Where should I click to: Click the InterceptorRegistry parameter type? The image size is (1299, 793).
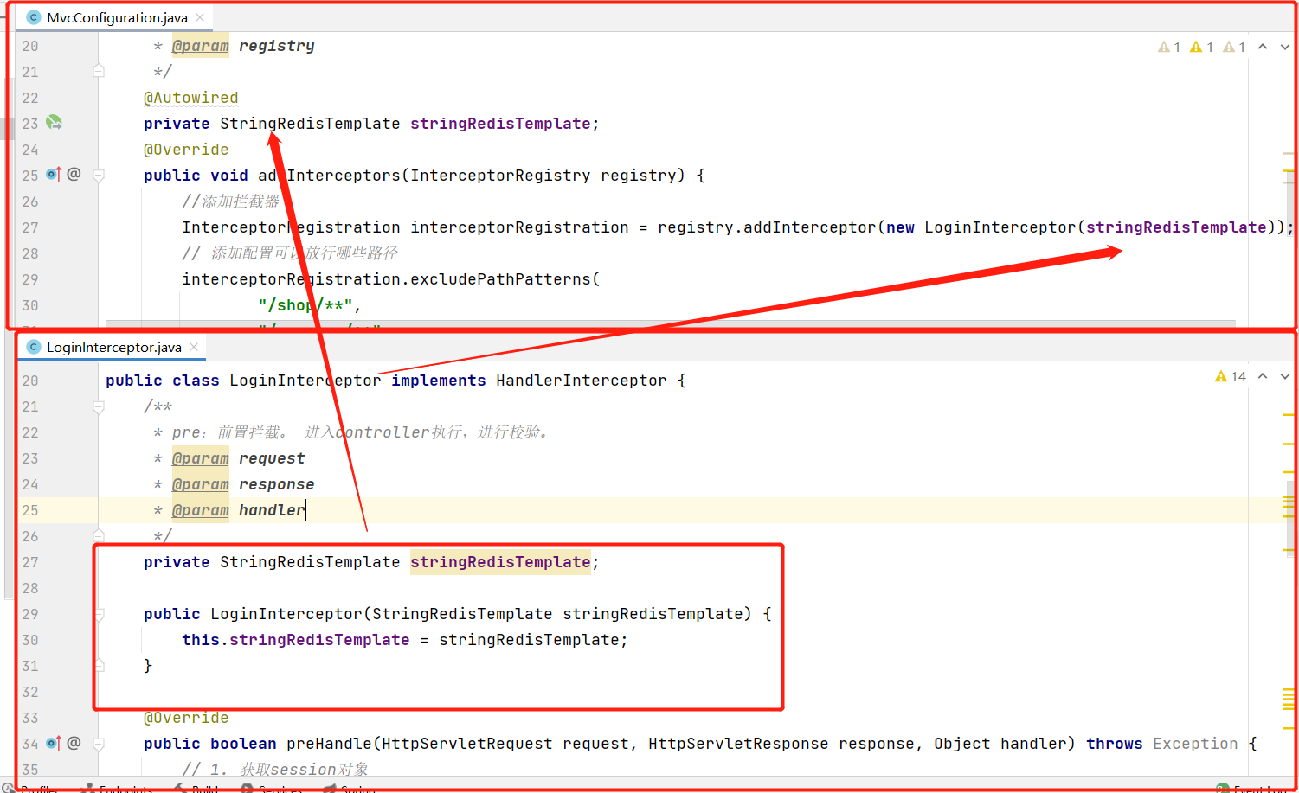pyautogui.click(x=500, y=176)
